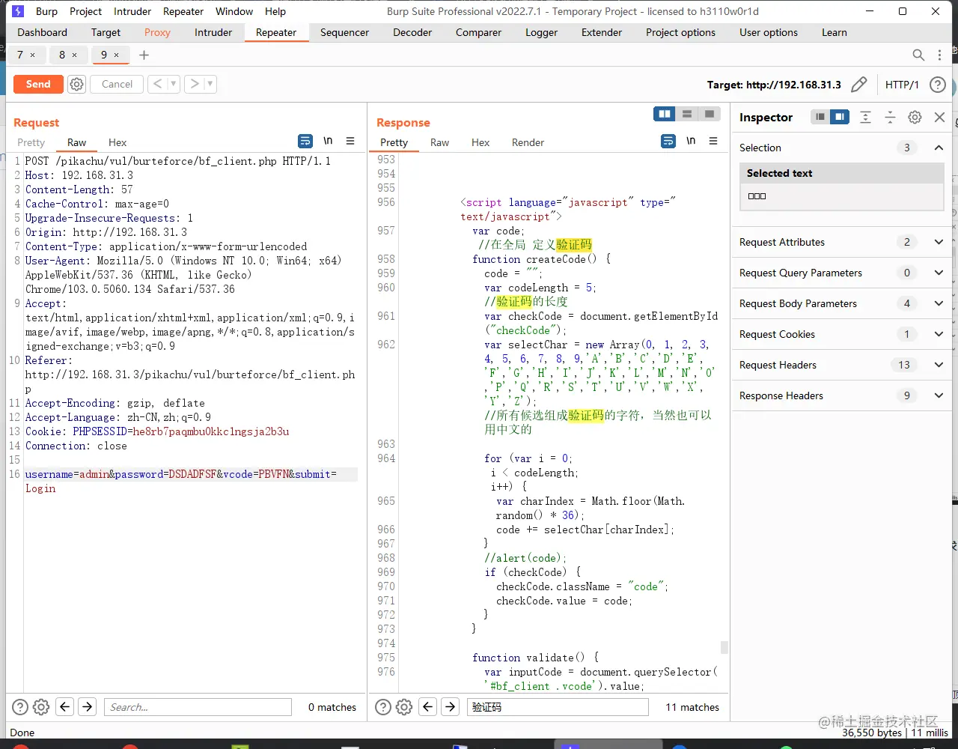
Task: Toggle request non-printable chars \n
Action: (x=328, y=141)
